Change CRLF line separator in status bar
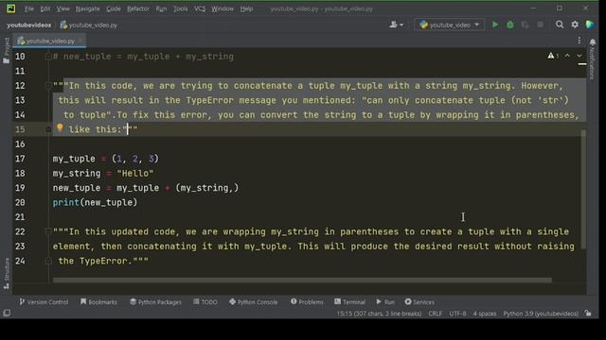This screenshot has width=606, height=340. 436,314
